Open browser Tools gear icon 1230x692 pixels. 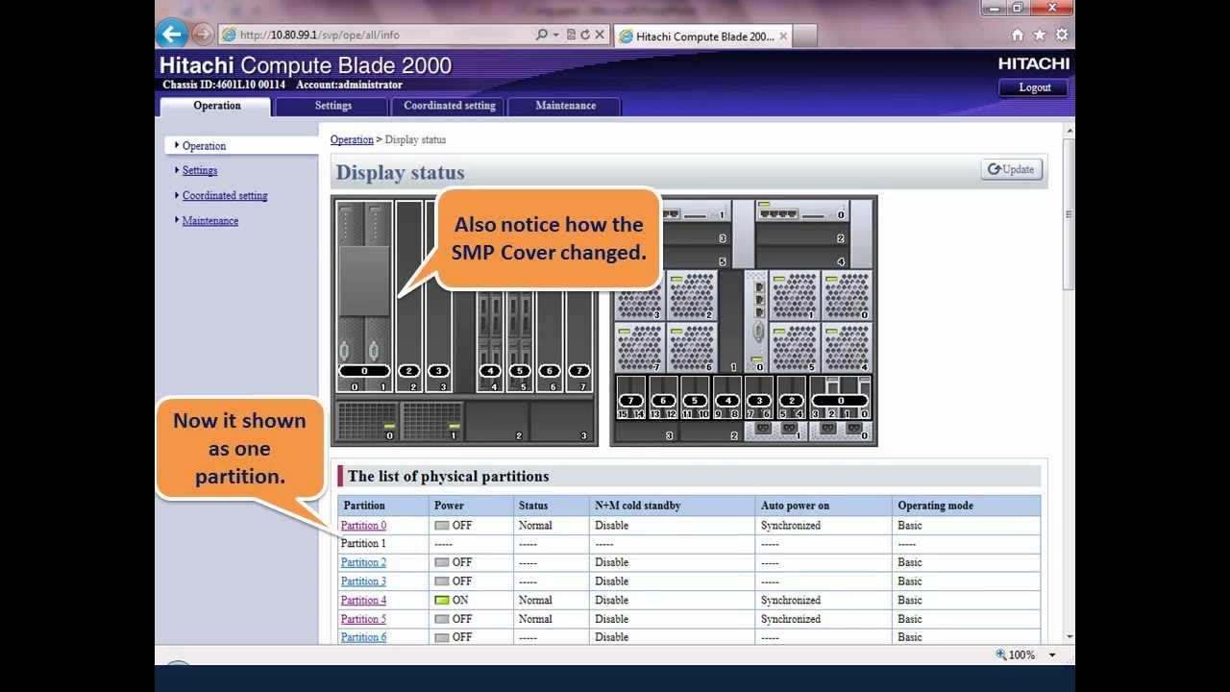(x=1062, y=35)
